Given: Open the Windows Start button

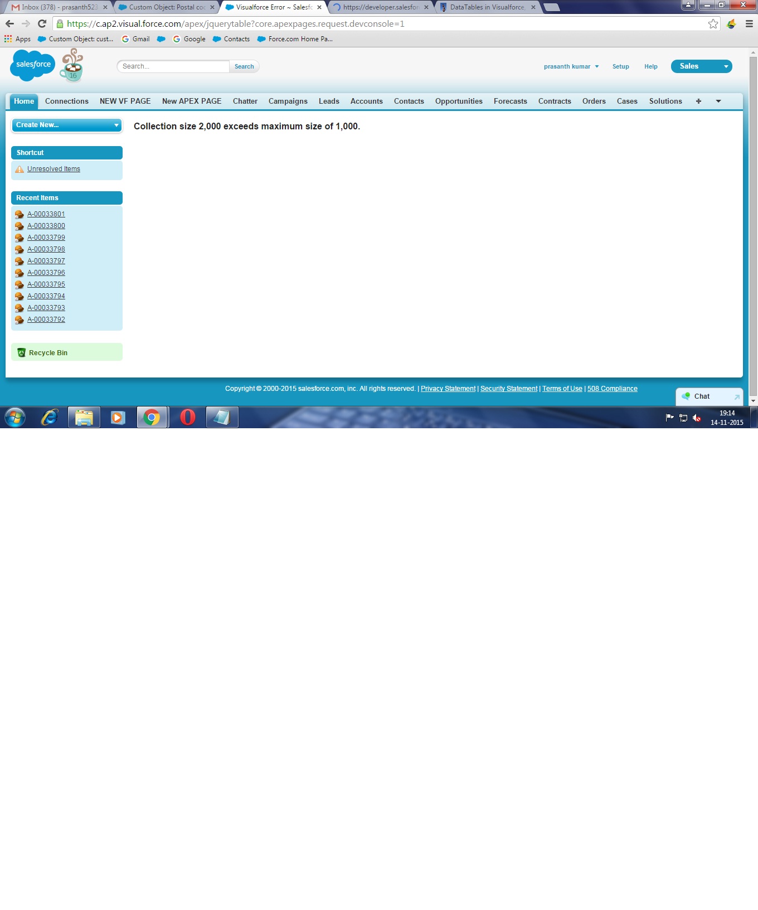Looking at the screenshot, I should tap(15, 417).
